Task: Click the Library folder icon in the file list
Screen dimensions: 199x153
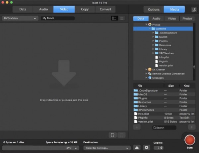Action: coord(136,106)
